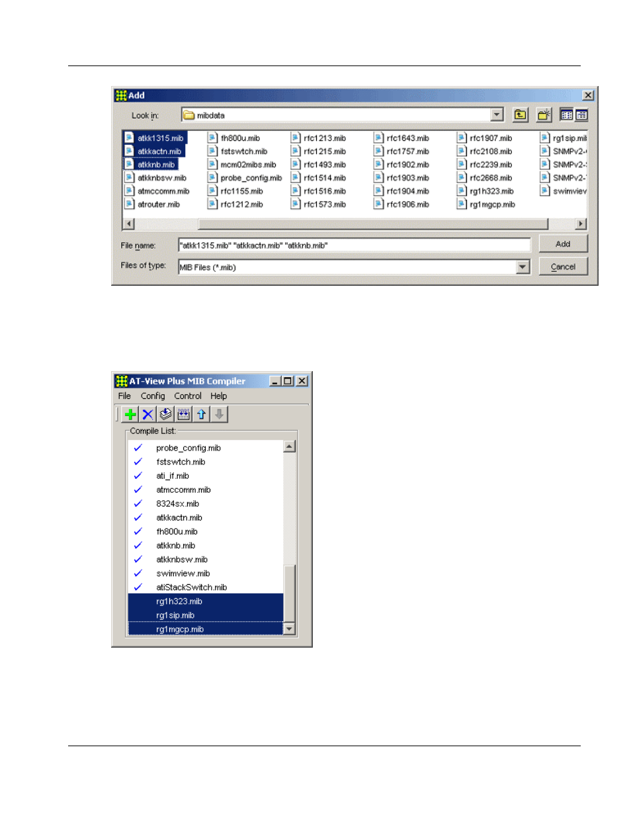Toggle checkmark beside probe_config.mib in Compile List

138,448
